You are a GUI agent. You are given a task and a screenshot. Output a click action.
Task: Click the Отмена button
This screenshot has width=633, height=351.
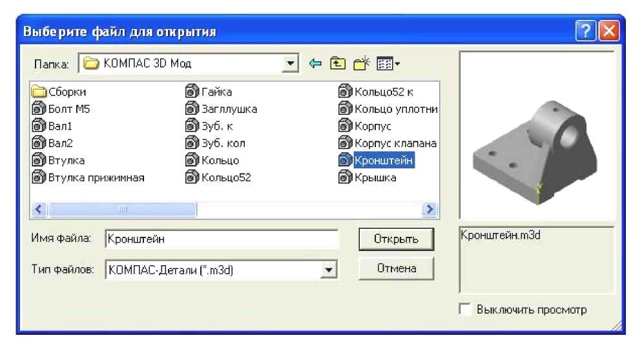396,268
